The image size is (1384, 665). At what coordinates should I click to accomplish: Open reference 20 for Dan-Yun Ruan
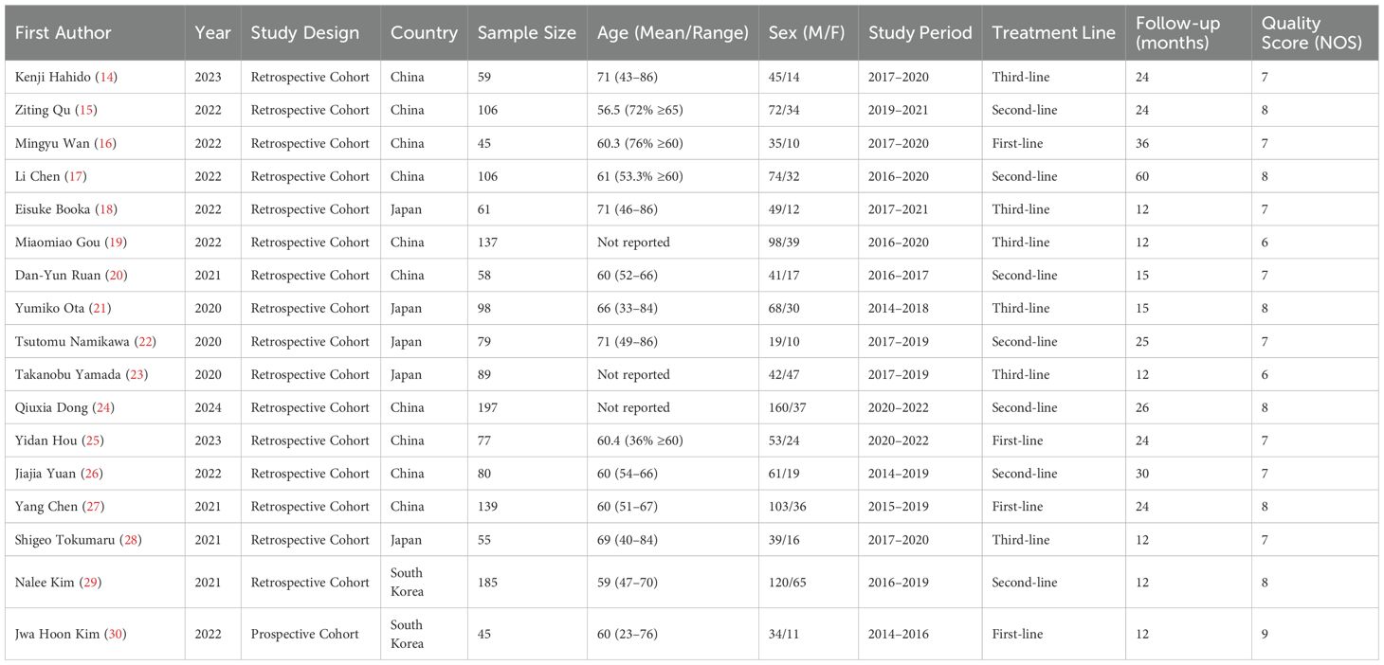click(109, 276)
